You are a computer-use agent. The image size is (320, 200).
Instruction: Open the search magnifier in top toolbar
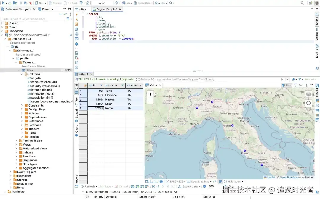click(302, 3)
